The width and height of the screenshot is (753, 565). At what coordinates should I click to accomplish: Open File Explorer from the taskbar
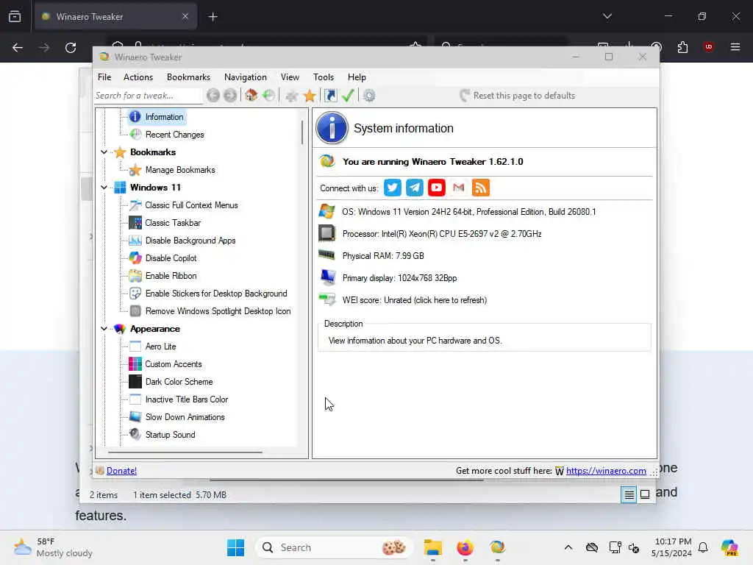(x=432, y=547)
